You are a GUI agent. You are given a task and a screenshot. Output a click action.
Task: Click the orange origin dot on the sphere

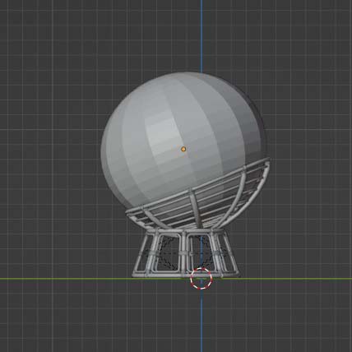pos(183,149)
